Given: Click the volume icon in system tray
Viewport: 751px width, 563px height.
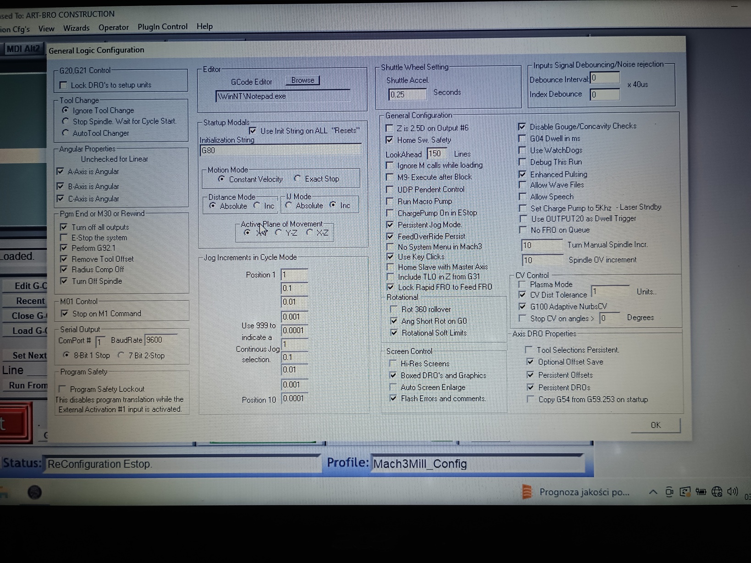Looking at the screenshot, I should [x=733, y=491].
